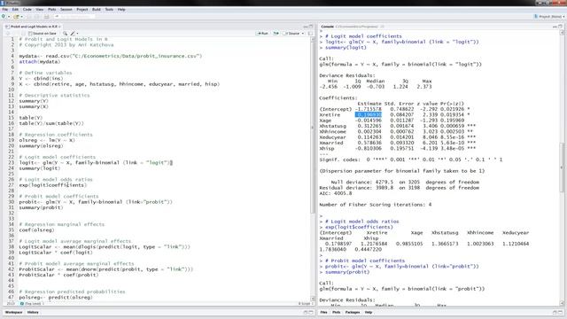
Task: Maximize the Workspace pane
Action: point(311,312)
